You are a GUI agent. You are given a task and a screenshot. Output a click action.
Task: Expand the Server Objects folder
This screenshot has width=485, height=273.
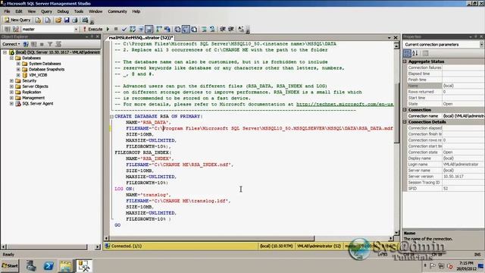[x=11, y=86]
